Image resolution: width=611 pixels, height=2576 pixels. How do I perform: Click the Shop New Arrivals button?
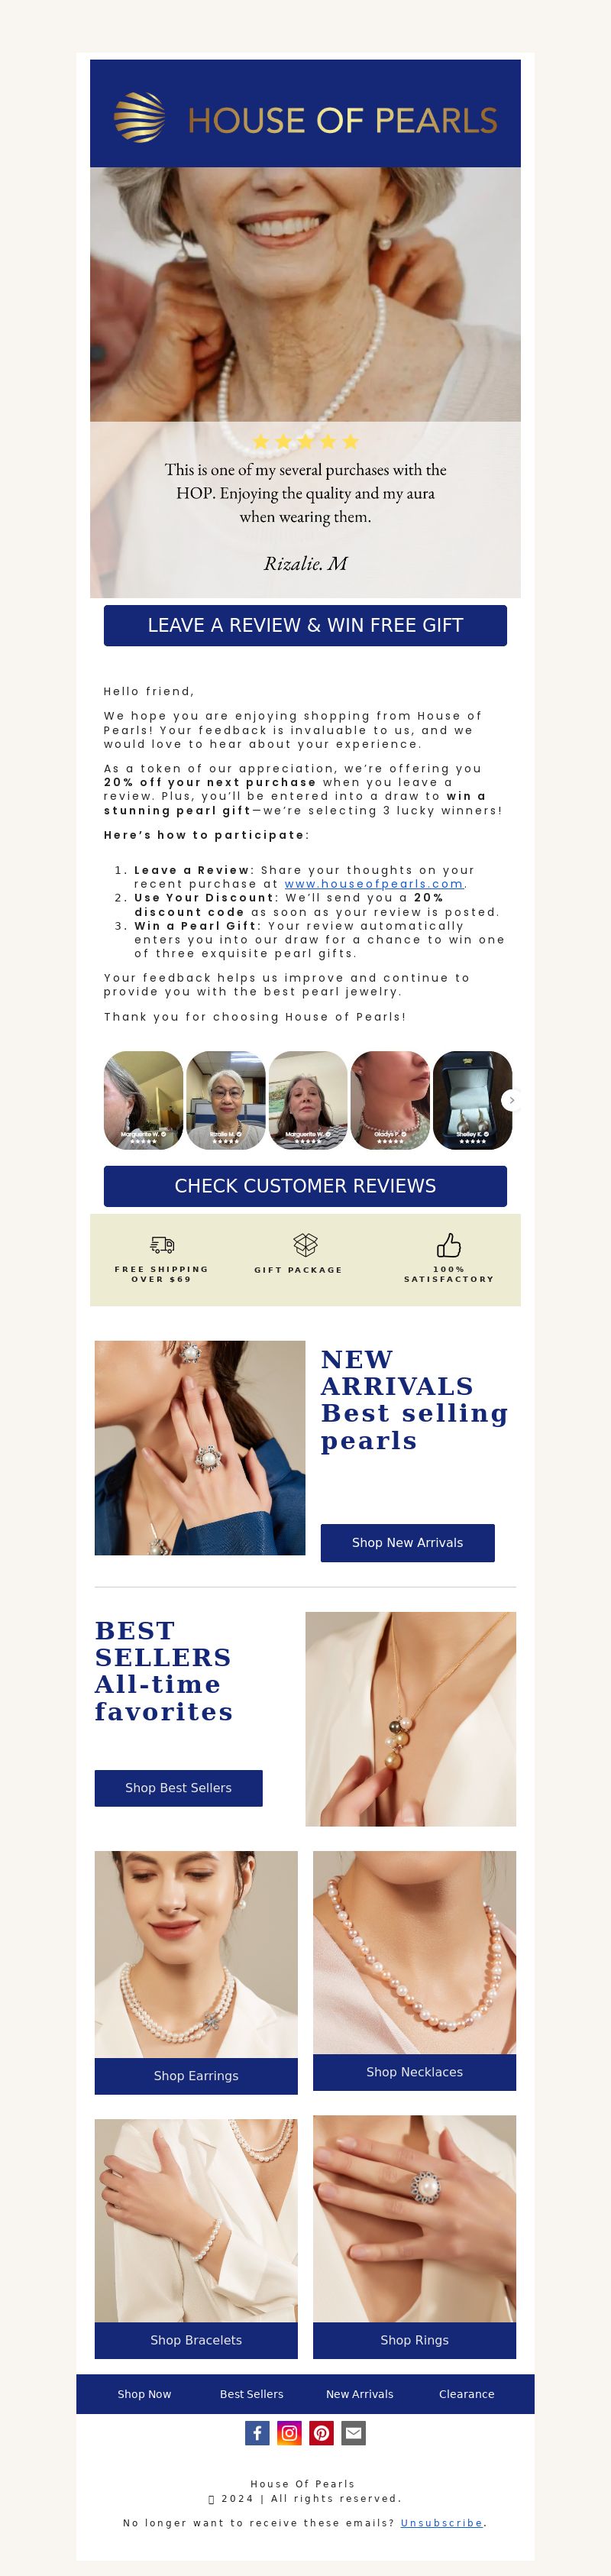click(407, 1542)
